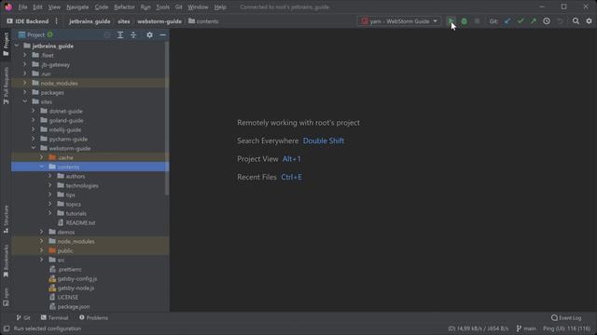The width and height of the screenshot is (597, 335).
Task: Open the yarn - WebStorm Guide configuration dropdown
Action: tap(399, 21)
